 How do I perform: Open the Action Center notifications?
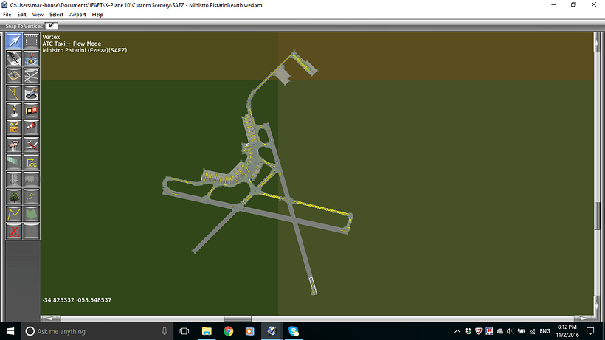pyautogui.click(x=590, y=331)
